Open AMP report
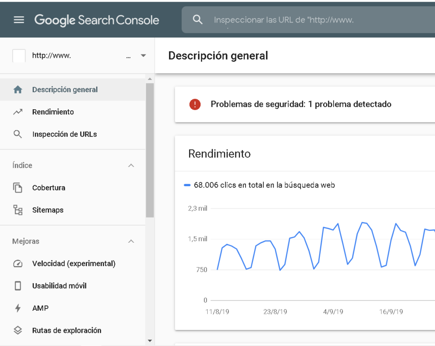 coord(73,308)
